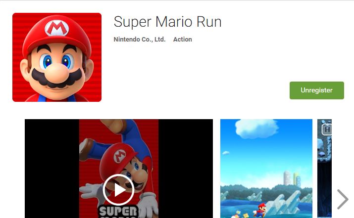Click pause icon in the cave screenshot
The width and height of the screenshot is (354, 218).
pos(327,130)
